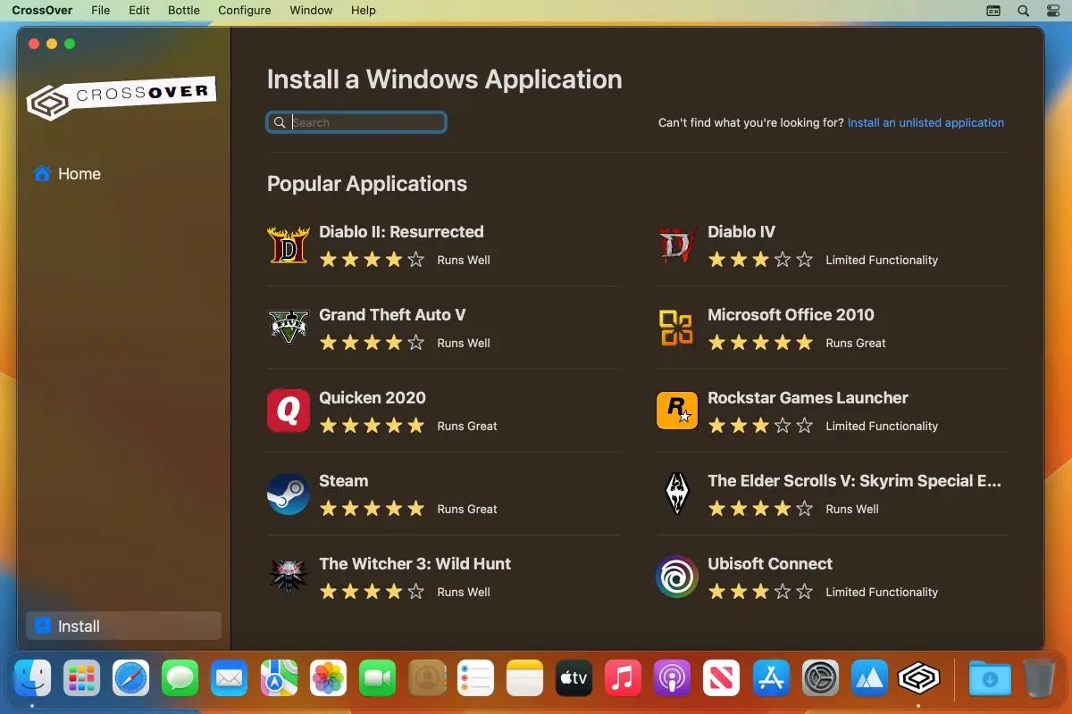
Task: Open Mail from the Dock
Action: [x=229, y=679]
